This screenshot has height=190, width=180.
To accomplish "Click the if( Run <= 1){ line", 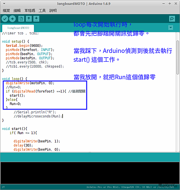I will pos(23,133).
